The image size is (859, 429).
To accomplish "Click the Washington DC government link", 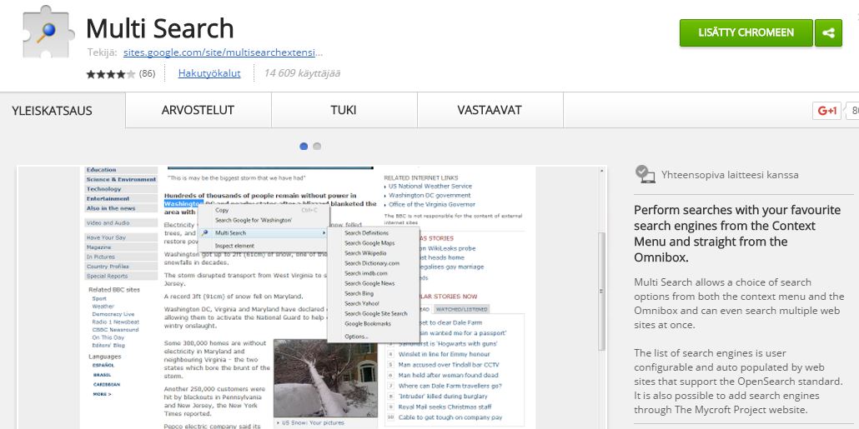I will pos(429,195).
